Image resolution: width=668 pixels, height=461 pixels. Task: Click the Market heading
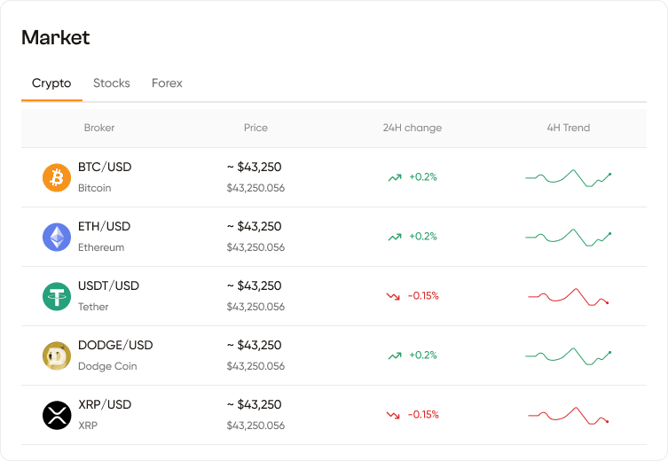(55, 37)
